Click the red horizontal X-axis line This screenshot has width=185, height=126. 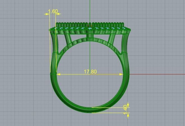(x=157, y=74)
